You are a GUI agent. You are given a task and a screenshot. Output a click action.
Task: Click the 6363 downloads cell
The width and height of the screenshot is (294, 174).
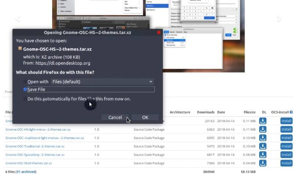tap(211, 129)
